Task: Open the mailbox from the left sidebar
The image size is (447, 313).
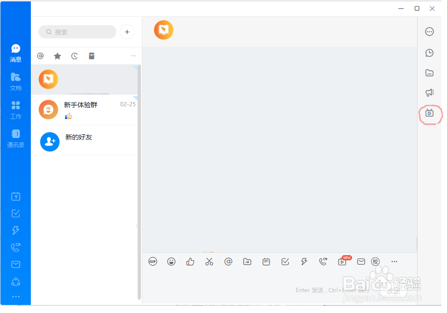Action: pyautogui.click(x=16, y=264)
